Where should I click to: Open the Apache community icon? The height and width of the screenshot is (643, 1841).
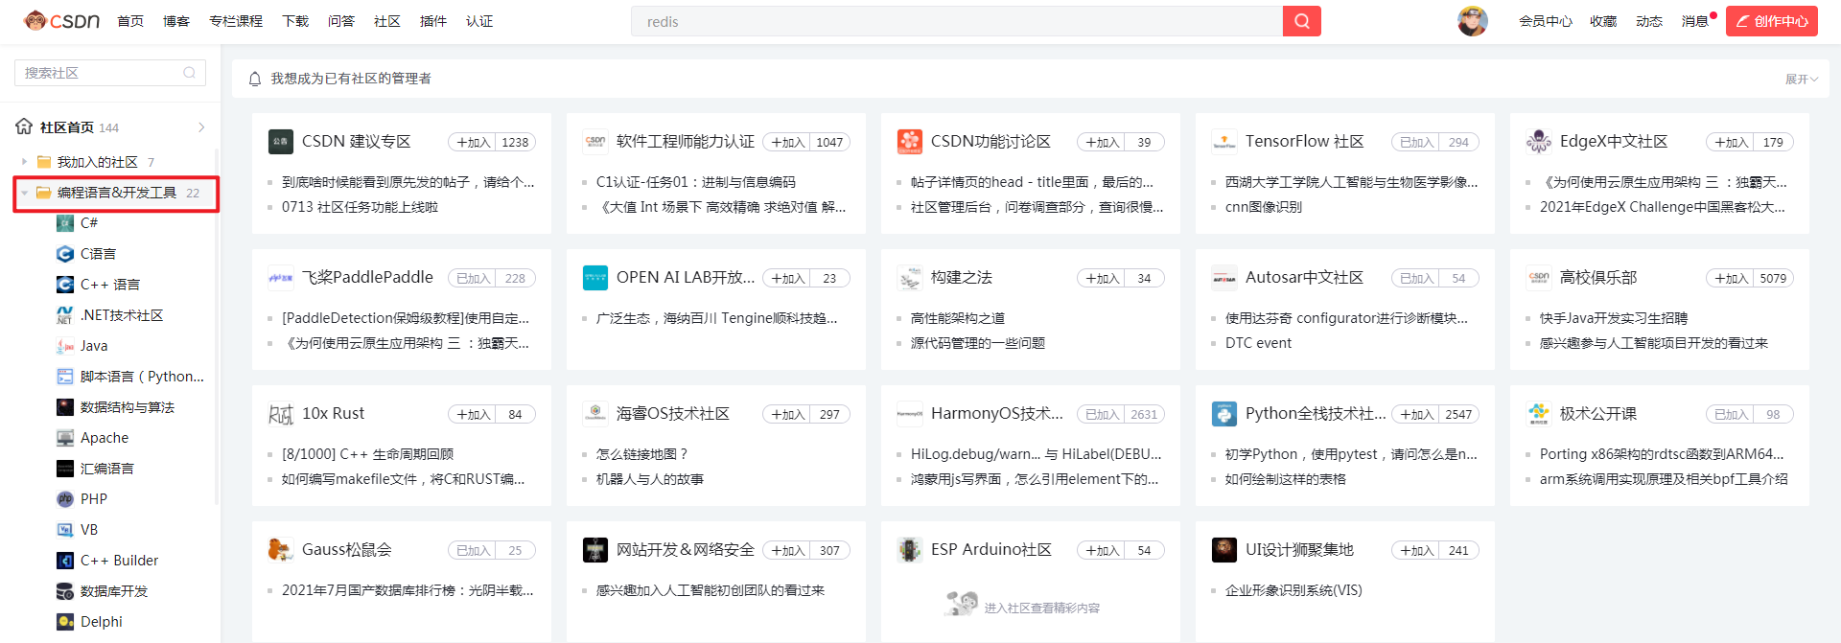click(65, 438)
